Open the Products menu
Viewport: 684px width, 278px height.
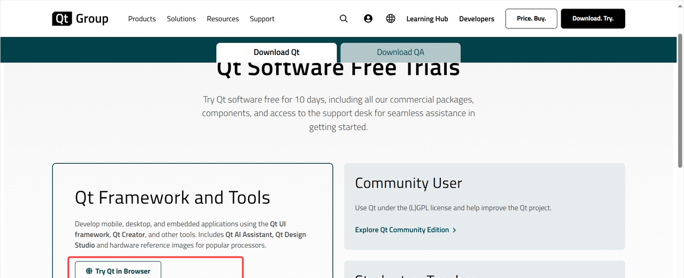pos(142,19)
